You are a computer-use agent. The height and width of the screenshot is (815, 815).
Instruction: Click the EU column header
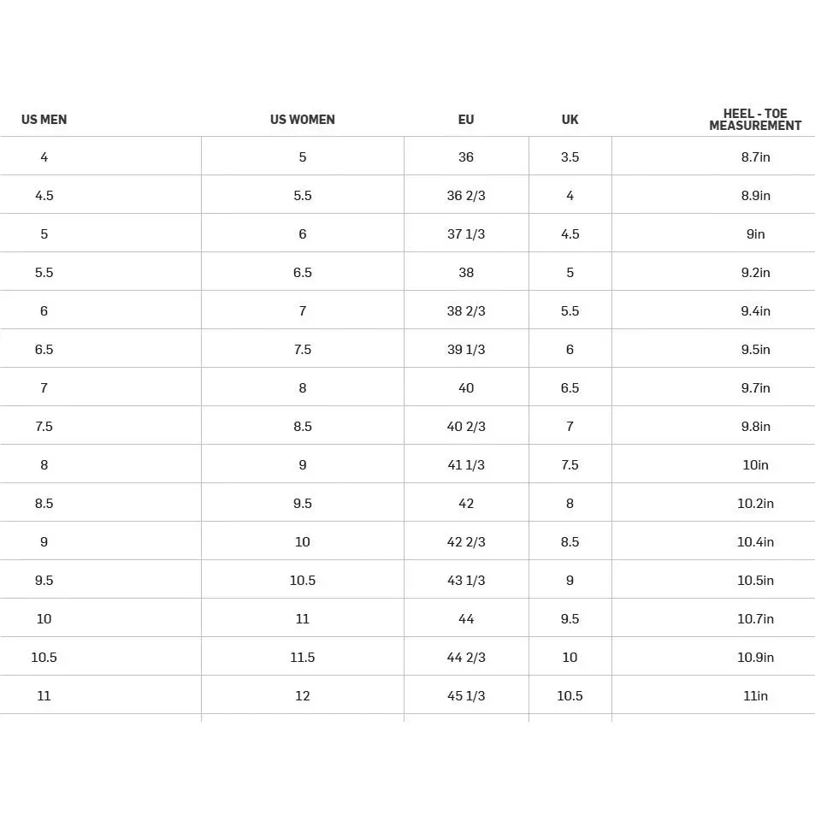click(466, 120)
